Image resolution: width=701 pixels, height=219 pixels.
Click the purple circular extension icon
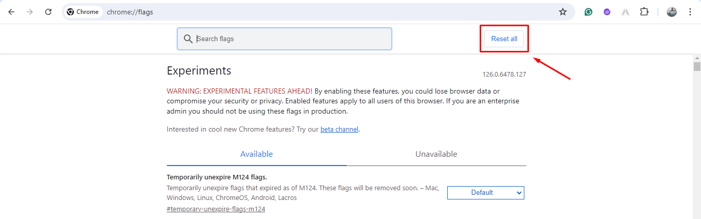click(x=607, y=12)
